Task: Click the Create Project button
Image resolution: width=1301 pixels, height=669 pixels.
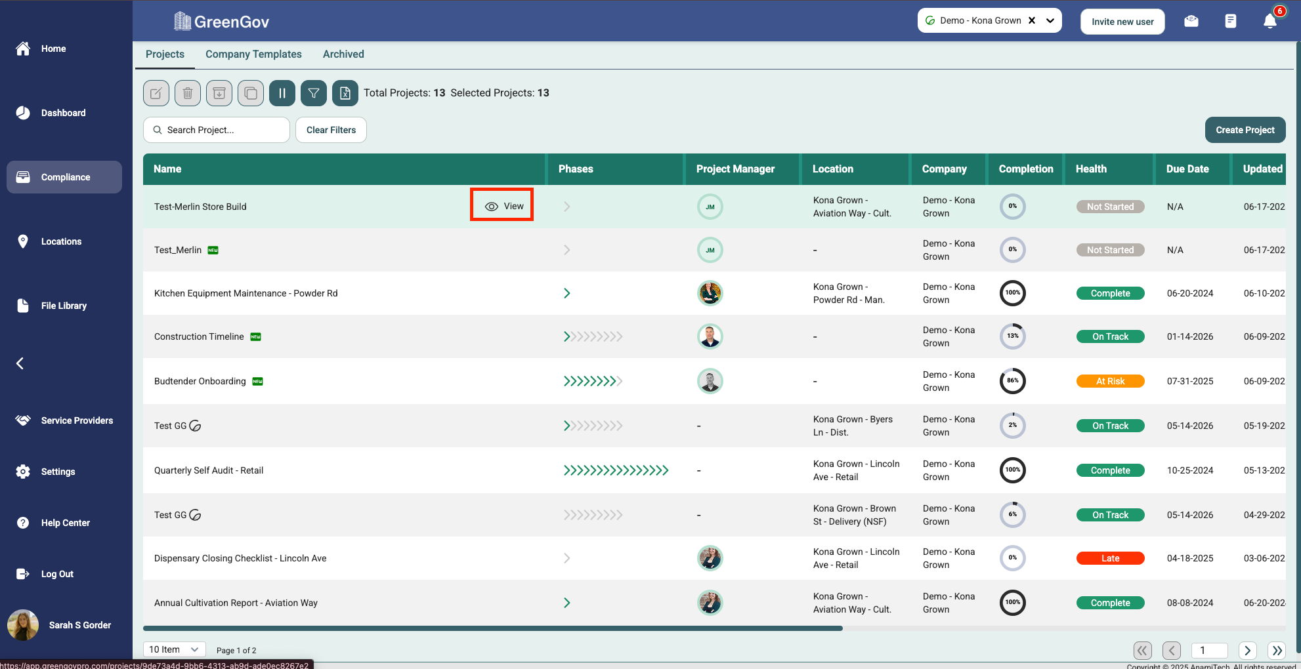Action: click(x=1245, y=130)
